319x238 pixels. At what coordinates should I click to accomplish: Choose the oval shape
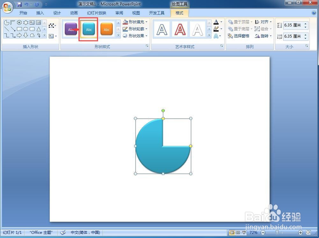(x=26, y=29)
